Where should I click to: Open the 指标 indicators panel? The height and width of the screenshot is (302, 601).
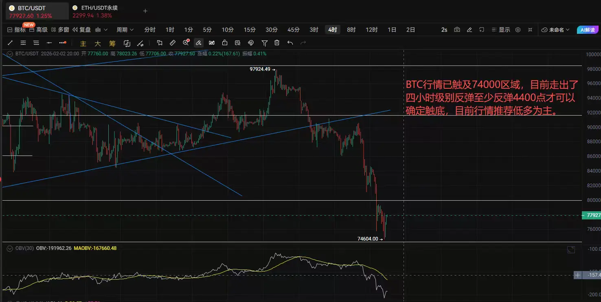[16, 30]
